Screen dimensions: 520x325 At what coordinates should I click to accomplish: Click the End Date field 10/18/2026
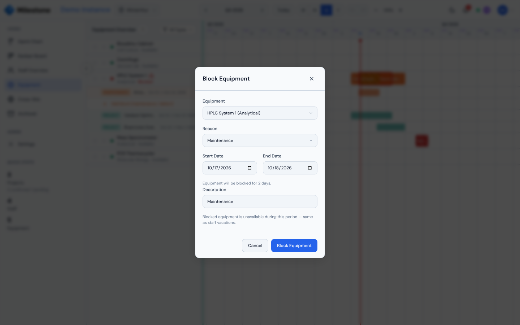click(x=290, y=168)
